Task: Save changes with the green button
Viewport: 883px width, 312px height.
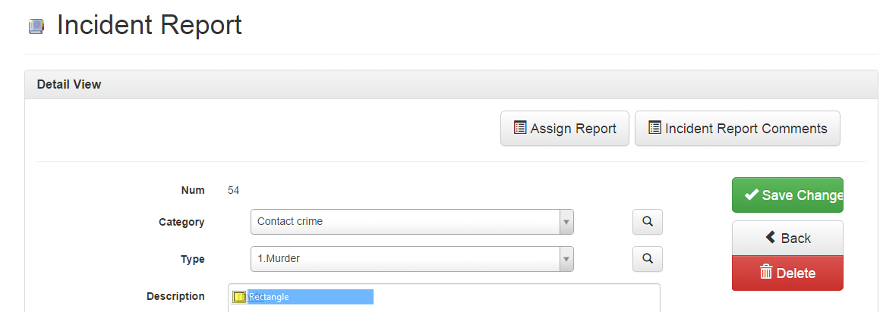Action: pos(787,195)
